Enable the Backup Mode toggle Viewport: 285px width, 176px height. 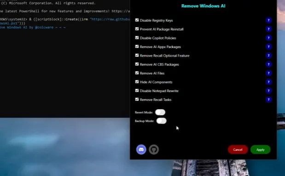pos(162,121)
